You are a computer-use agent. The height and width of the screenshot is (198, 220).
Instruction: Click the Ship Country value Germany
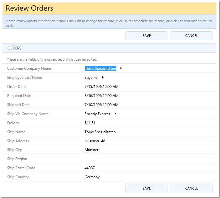click(x=92, y=177)
